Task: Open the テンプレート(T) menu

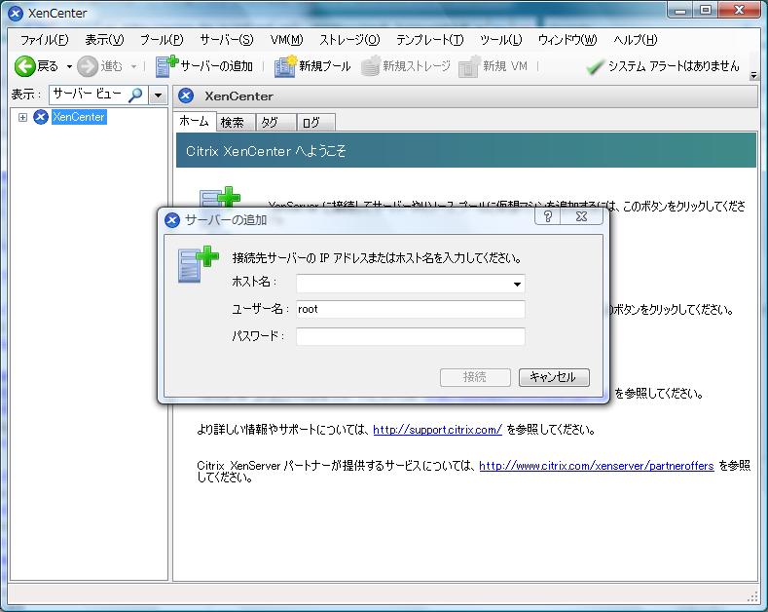Action: tap(429, 40)
